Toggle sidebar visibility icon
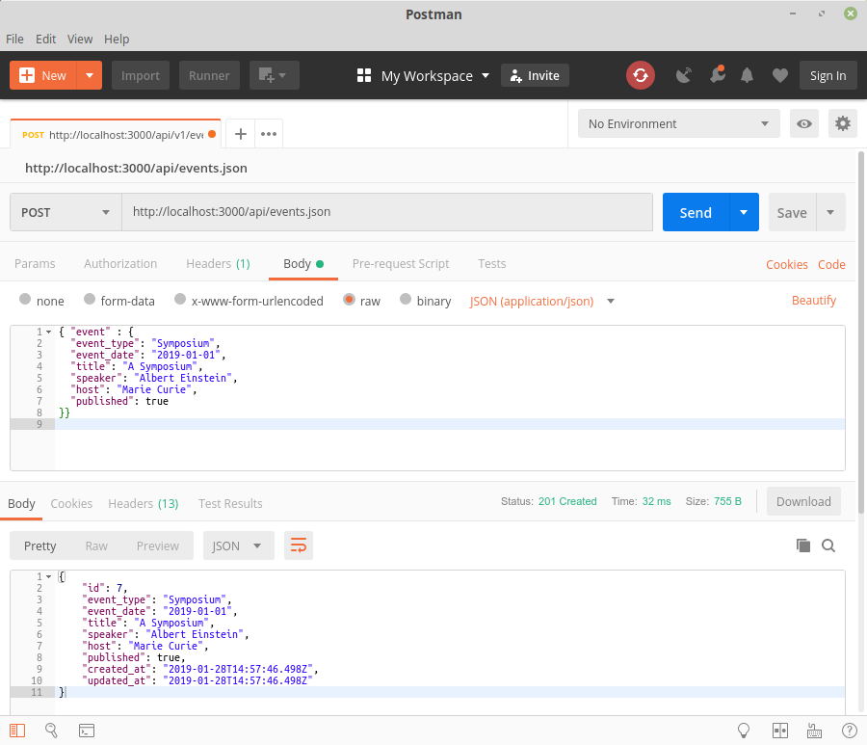 tap(17, 731)
